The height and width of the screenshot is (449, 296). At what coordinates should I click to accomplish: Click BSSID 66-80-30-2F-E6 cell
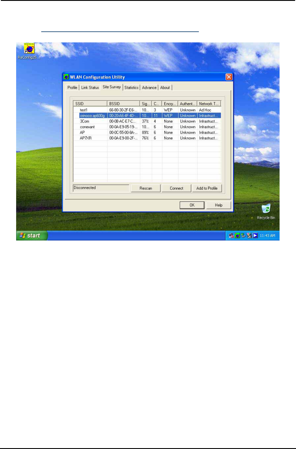coord(123,110)
